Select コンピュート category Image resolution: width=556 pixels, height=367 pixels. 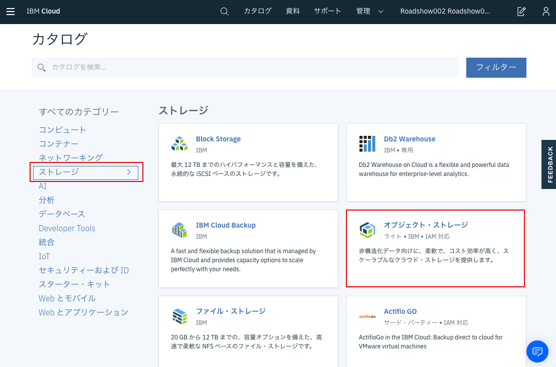[x=62, y=130]
